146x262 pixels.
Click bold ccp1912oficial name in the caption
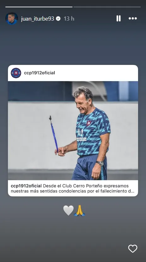tap(26, 186)
